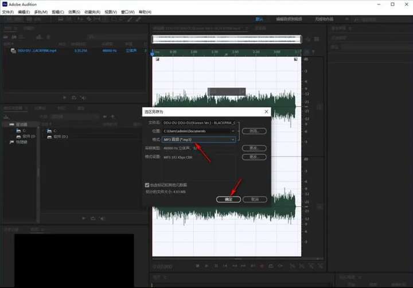The width and height of the screenshot is (413, 288).
Task: Expand the save location dropdown
Action: click(x=232, y=131)
